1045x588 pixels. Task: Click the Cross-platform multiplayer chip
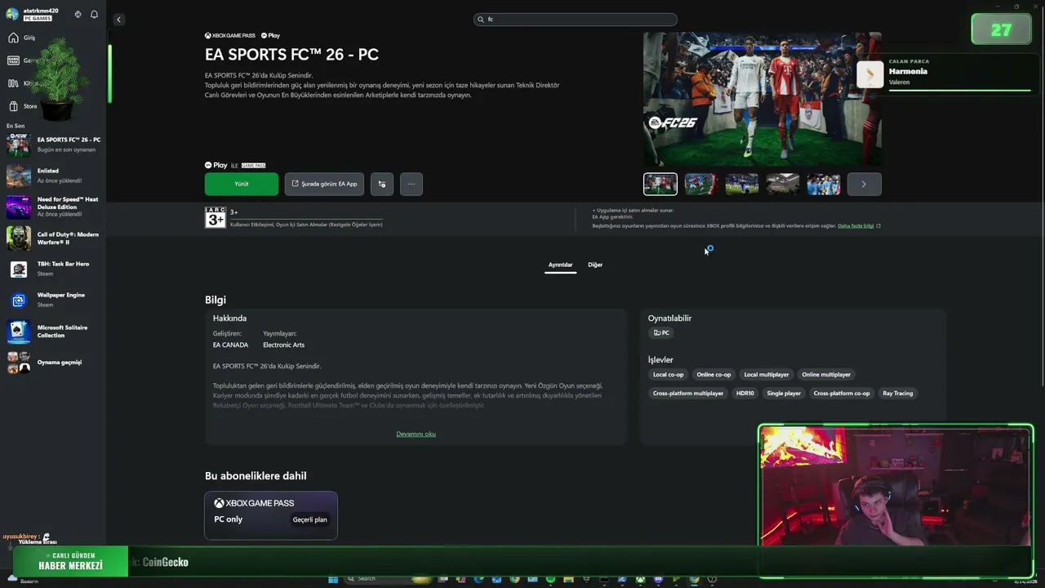688,394
